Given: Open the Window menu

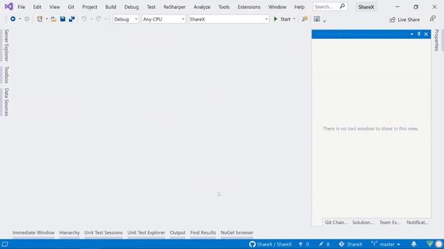Looking at the screenshot, I should [277, 7].
